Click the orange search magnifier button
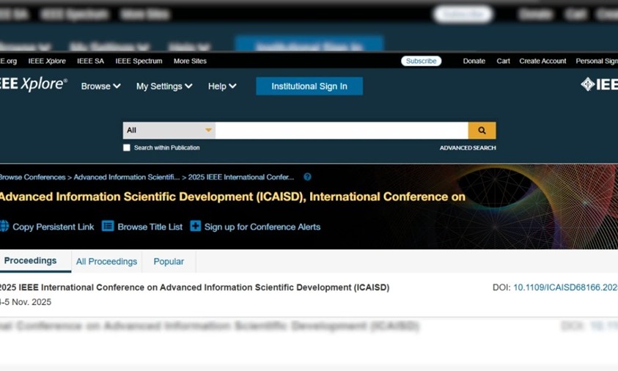 [482, 131]
